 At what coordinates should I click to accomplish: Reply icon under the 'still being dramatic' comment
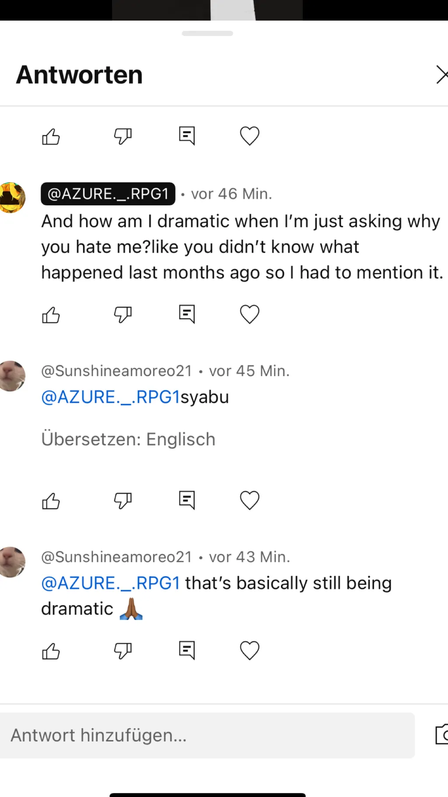pos(187,650)
